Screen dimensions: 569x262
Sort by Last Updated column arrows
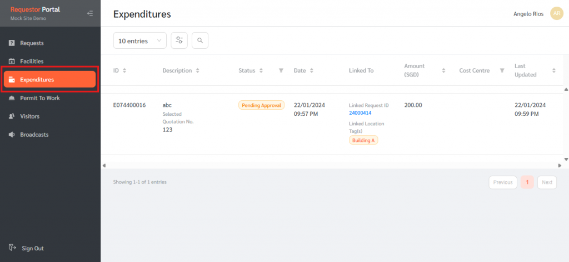tap(553, 71)
